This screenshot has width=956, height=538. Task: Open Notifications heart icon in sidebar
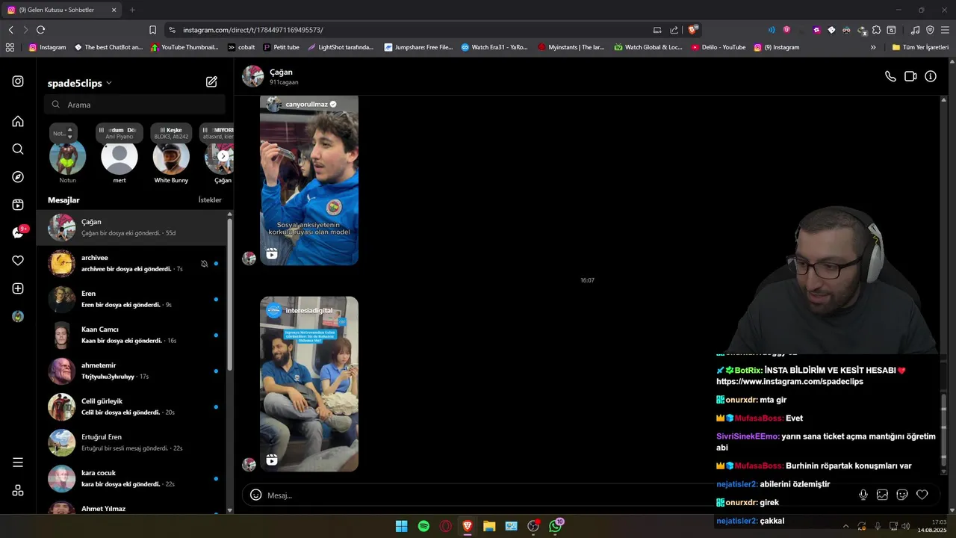18,261
